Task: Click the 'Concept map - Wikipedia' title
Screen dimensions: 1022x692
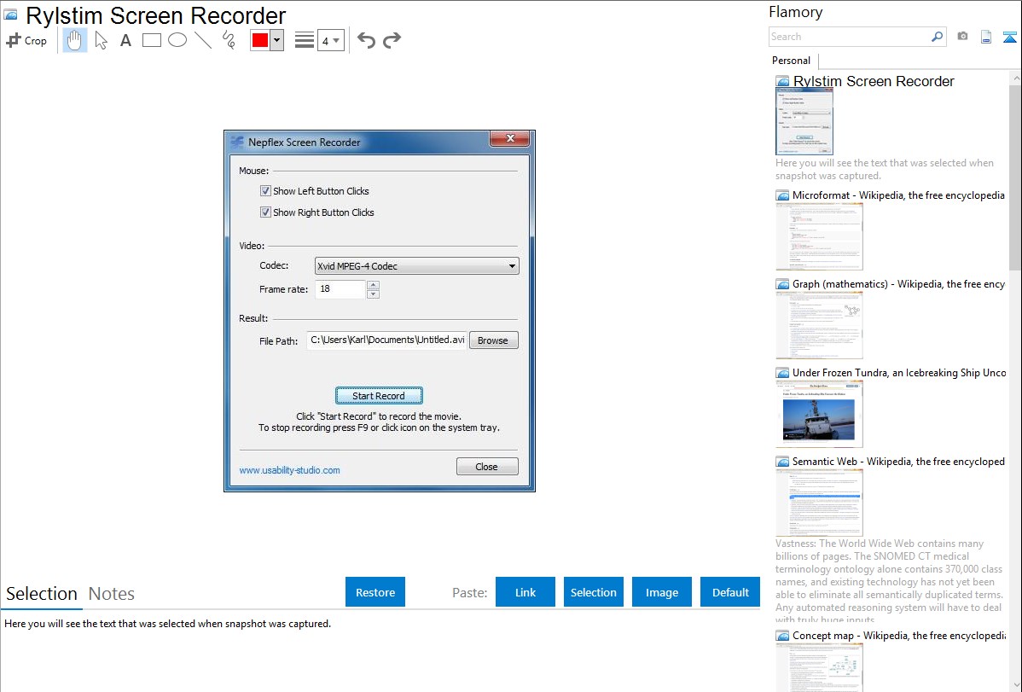Action: pyautogui.click(x=898, y=636)
